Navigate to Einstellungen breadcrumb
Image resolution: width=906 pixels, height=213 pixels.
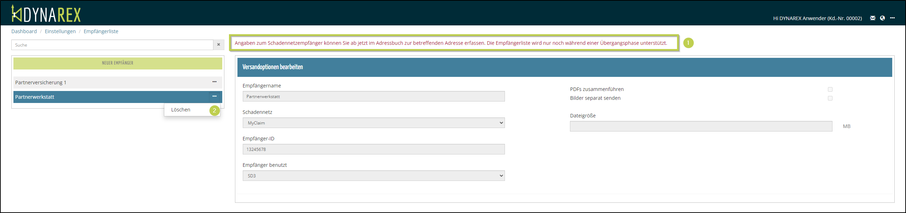point(60,31)
